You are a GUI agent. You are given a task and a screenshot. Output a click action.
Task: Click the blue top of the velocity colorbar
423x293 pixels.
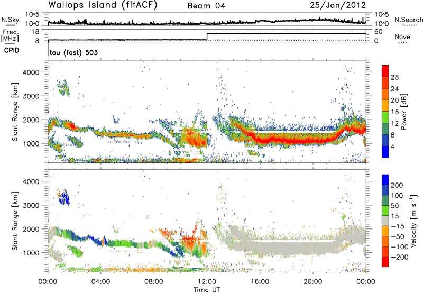(x=385, y=180)
